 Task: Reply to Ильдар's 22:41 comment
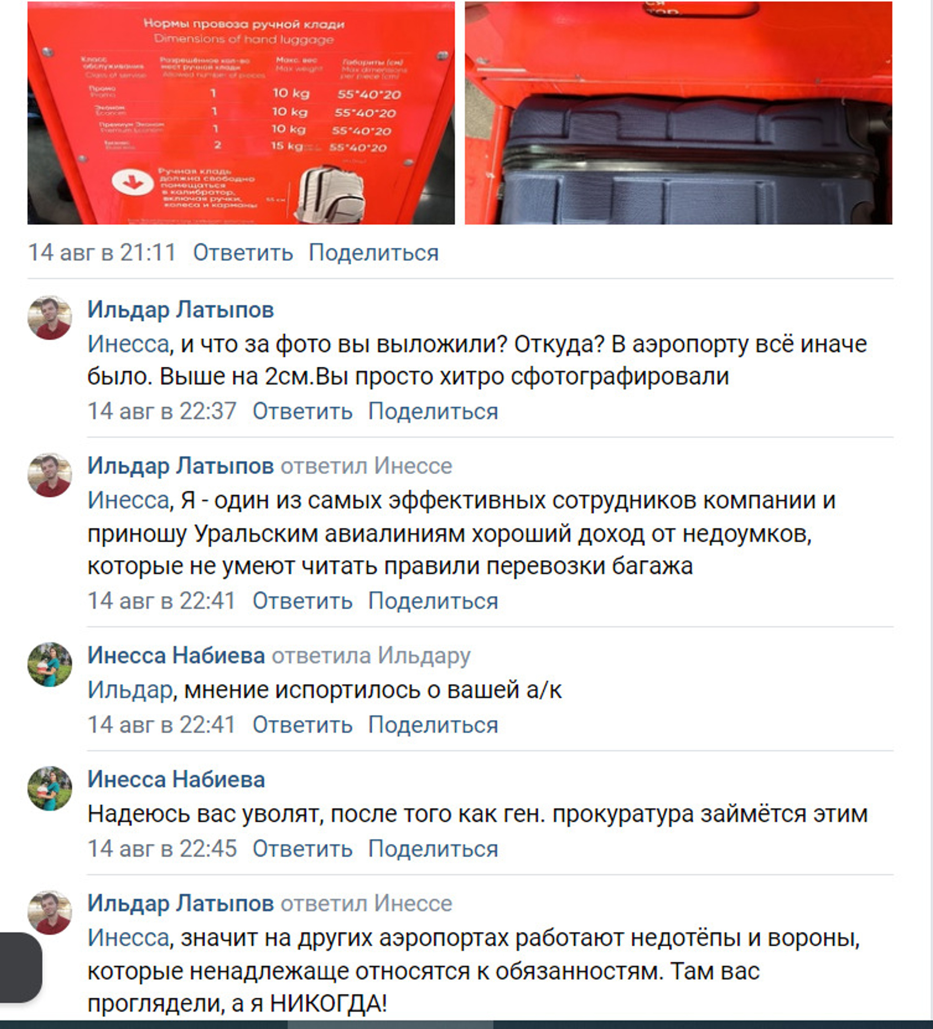[x=302, y=601]
